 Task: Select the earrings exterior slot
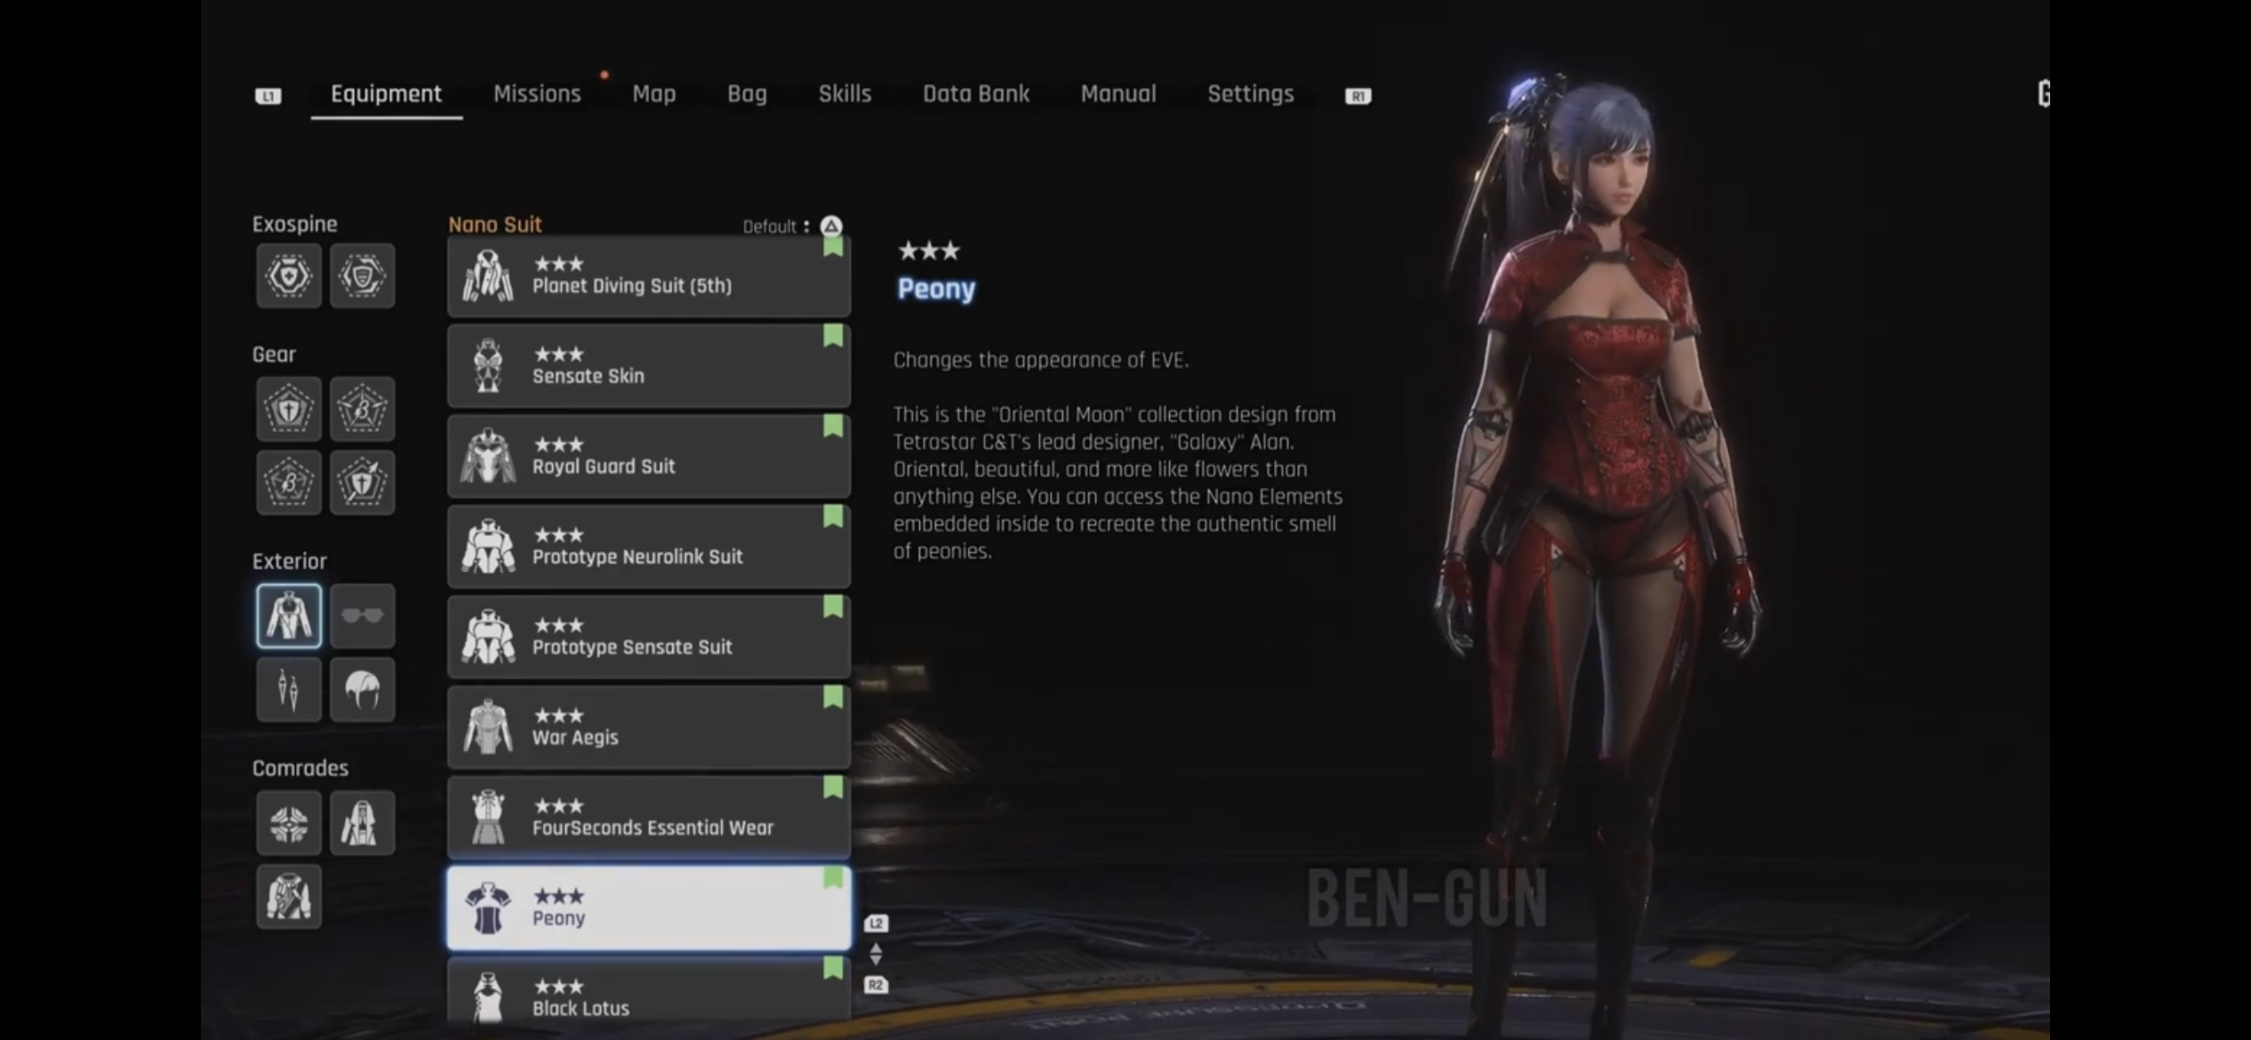point(289,690)
